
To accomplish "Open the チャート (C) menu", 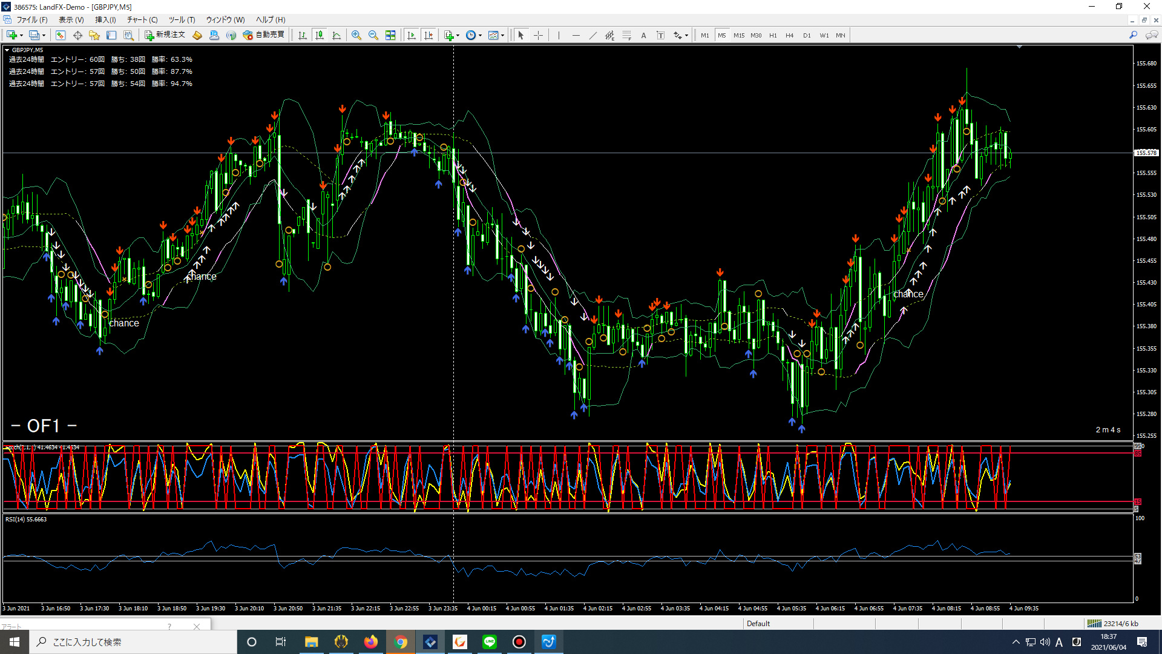I will pyautogui.click(x=142, y=20).
